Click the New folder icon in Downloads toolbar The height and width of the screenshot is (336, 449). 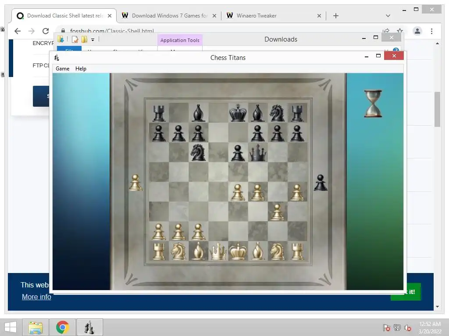coord(84,39)
